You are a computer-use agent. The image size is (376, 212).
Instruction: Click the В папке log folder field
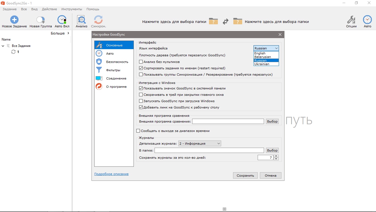[209, 150]
